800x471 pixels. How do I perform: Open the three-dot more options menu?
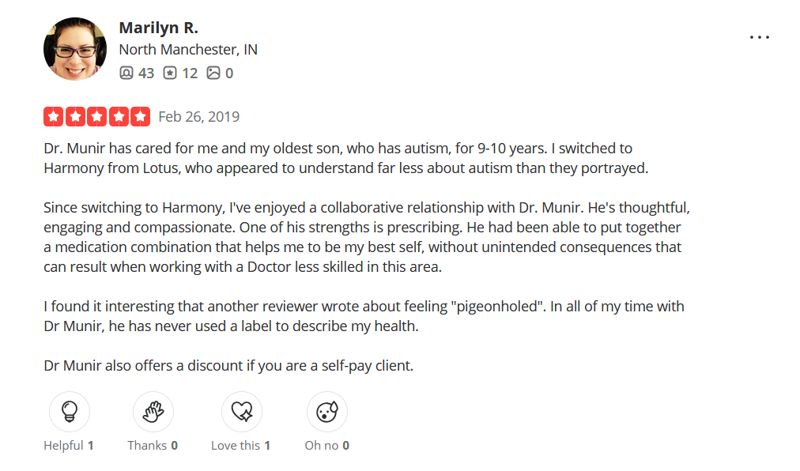tap(759, 37)
